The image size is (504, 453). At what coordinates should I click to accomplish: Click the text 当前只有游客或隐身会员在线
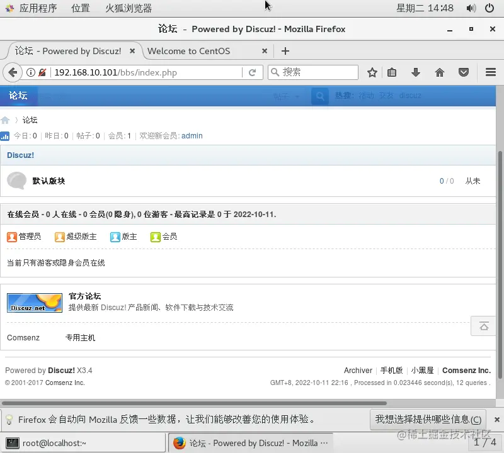pyautogui.click(x=56, y=263)
